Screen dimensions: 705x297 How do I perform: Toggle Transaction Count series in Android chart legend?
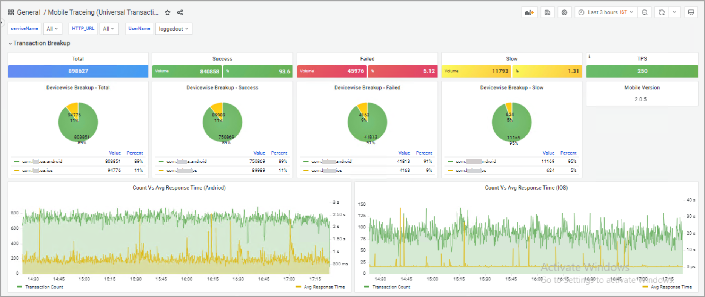pos(44,287)
